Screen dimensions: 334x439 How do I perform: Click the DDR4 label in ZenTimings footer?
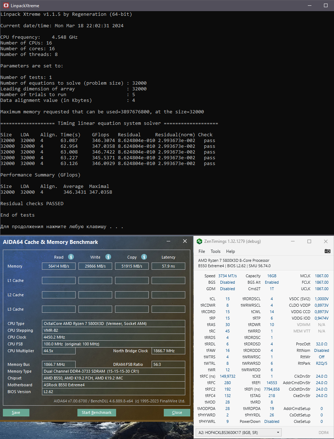[324, 433]
